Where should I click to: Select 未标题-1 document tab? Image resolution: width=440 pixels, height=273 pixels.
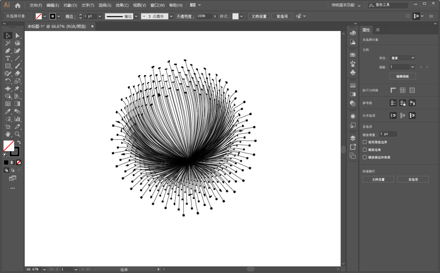(x=57, y=26)
